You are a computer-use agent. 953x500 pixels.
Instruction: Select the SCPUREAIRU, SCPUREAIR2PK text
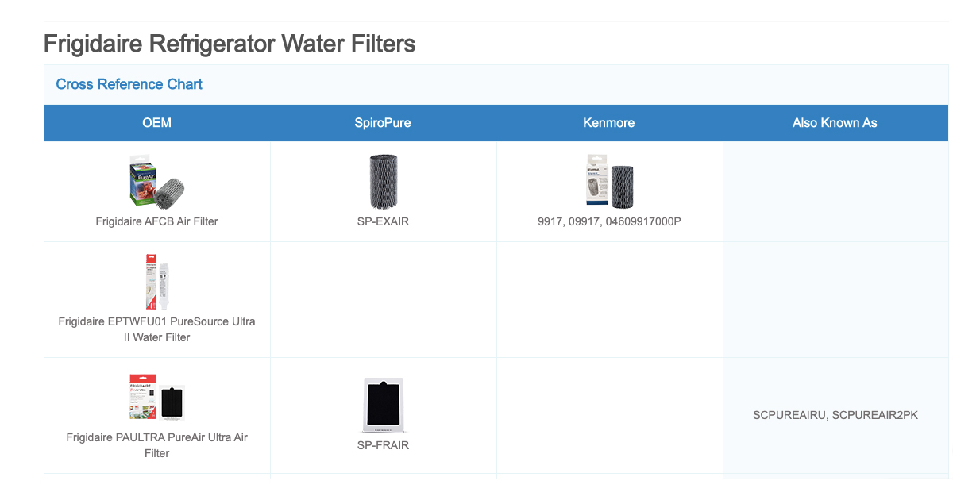835,415
